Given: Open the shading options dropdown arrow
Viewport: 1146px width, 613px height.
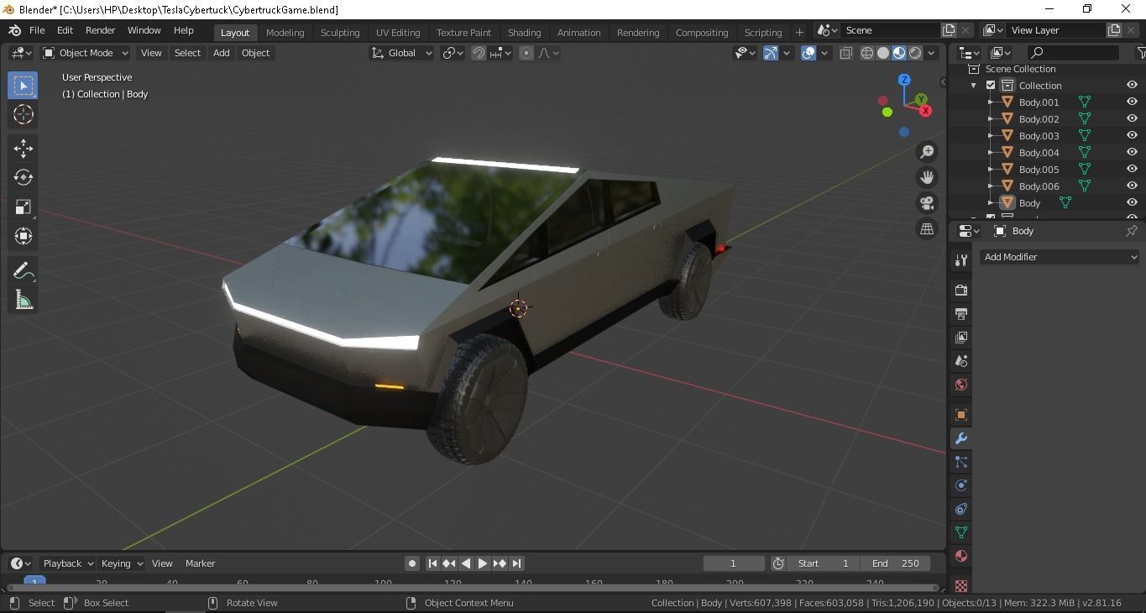Looking at the screenshot, I should click(x=930, y=53).
